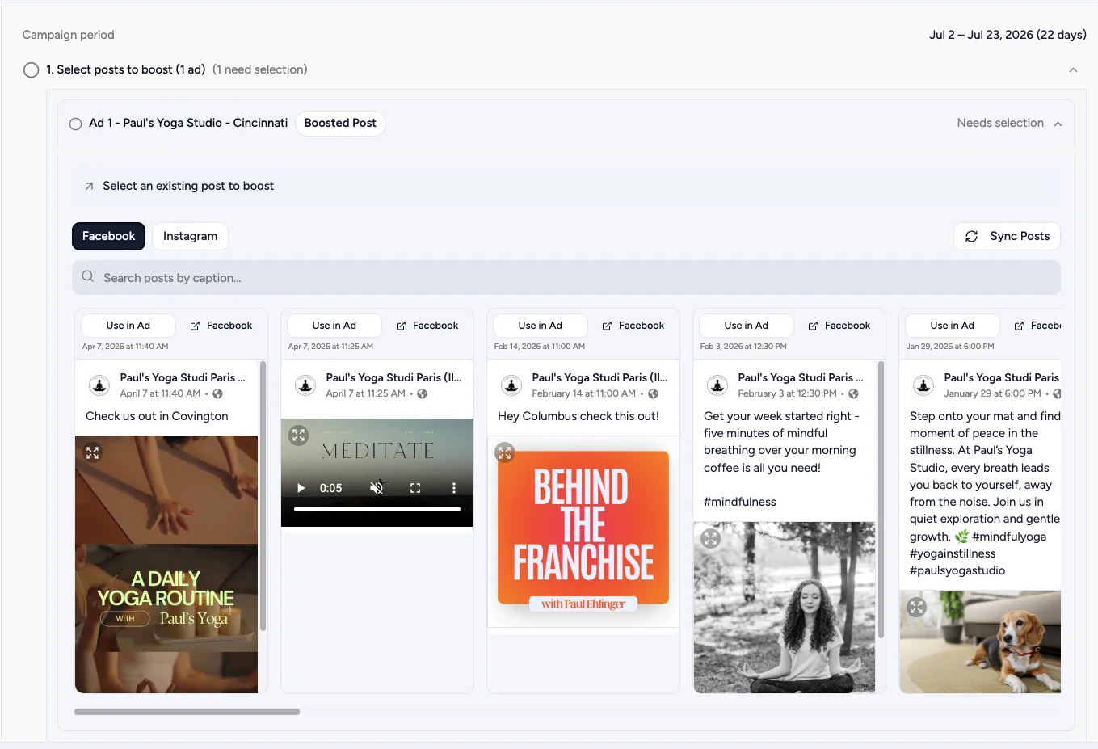The width and height of the screenshot is (1098, 749).
Task: Click 'Select an existing post to boost' banner
Action: [566, 186]
